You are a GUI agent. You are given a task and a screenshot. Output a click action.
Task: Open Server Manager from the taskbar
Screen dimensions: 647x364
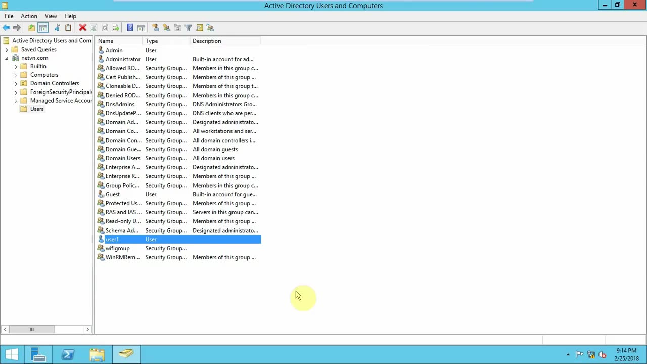(38, 354)
